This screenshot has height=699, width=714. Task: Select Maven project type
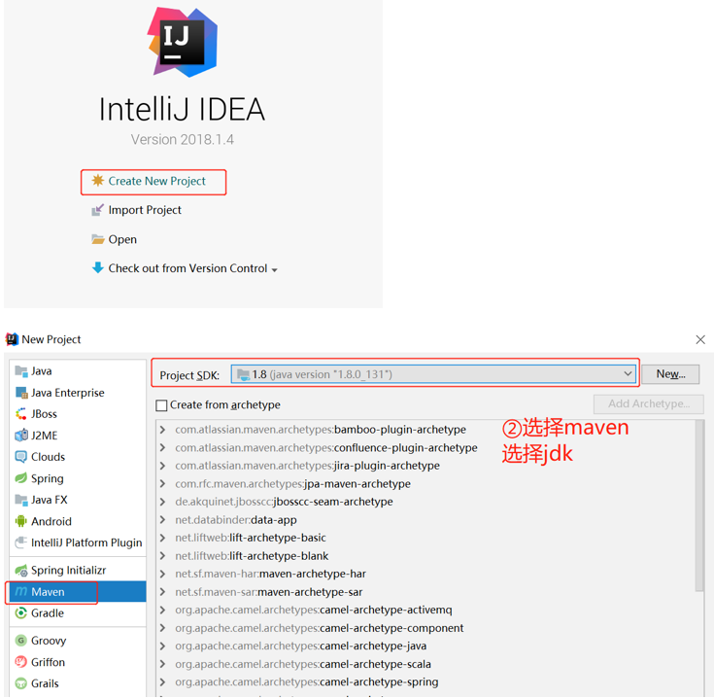78,591
